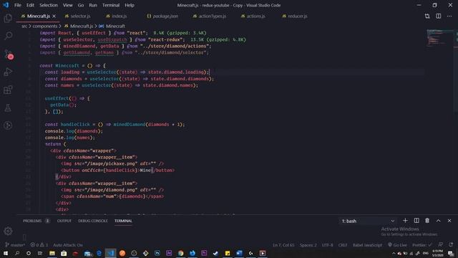
Task: Close the terminal panel
Action: click(x=449, y=221)
